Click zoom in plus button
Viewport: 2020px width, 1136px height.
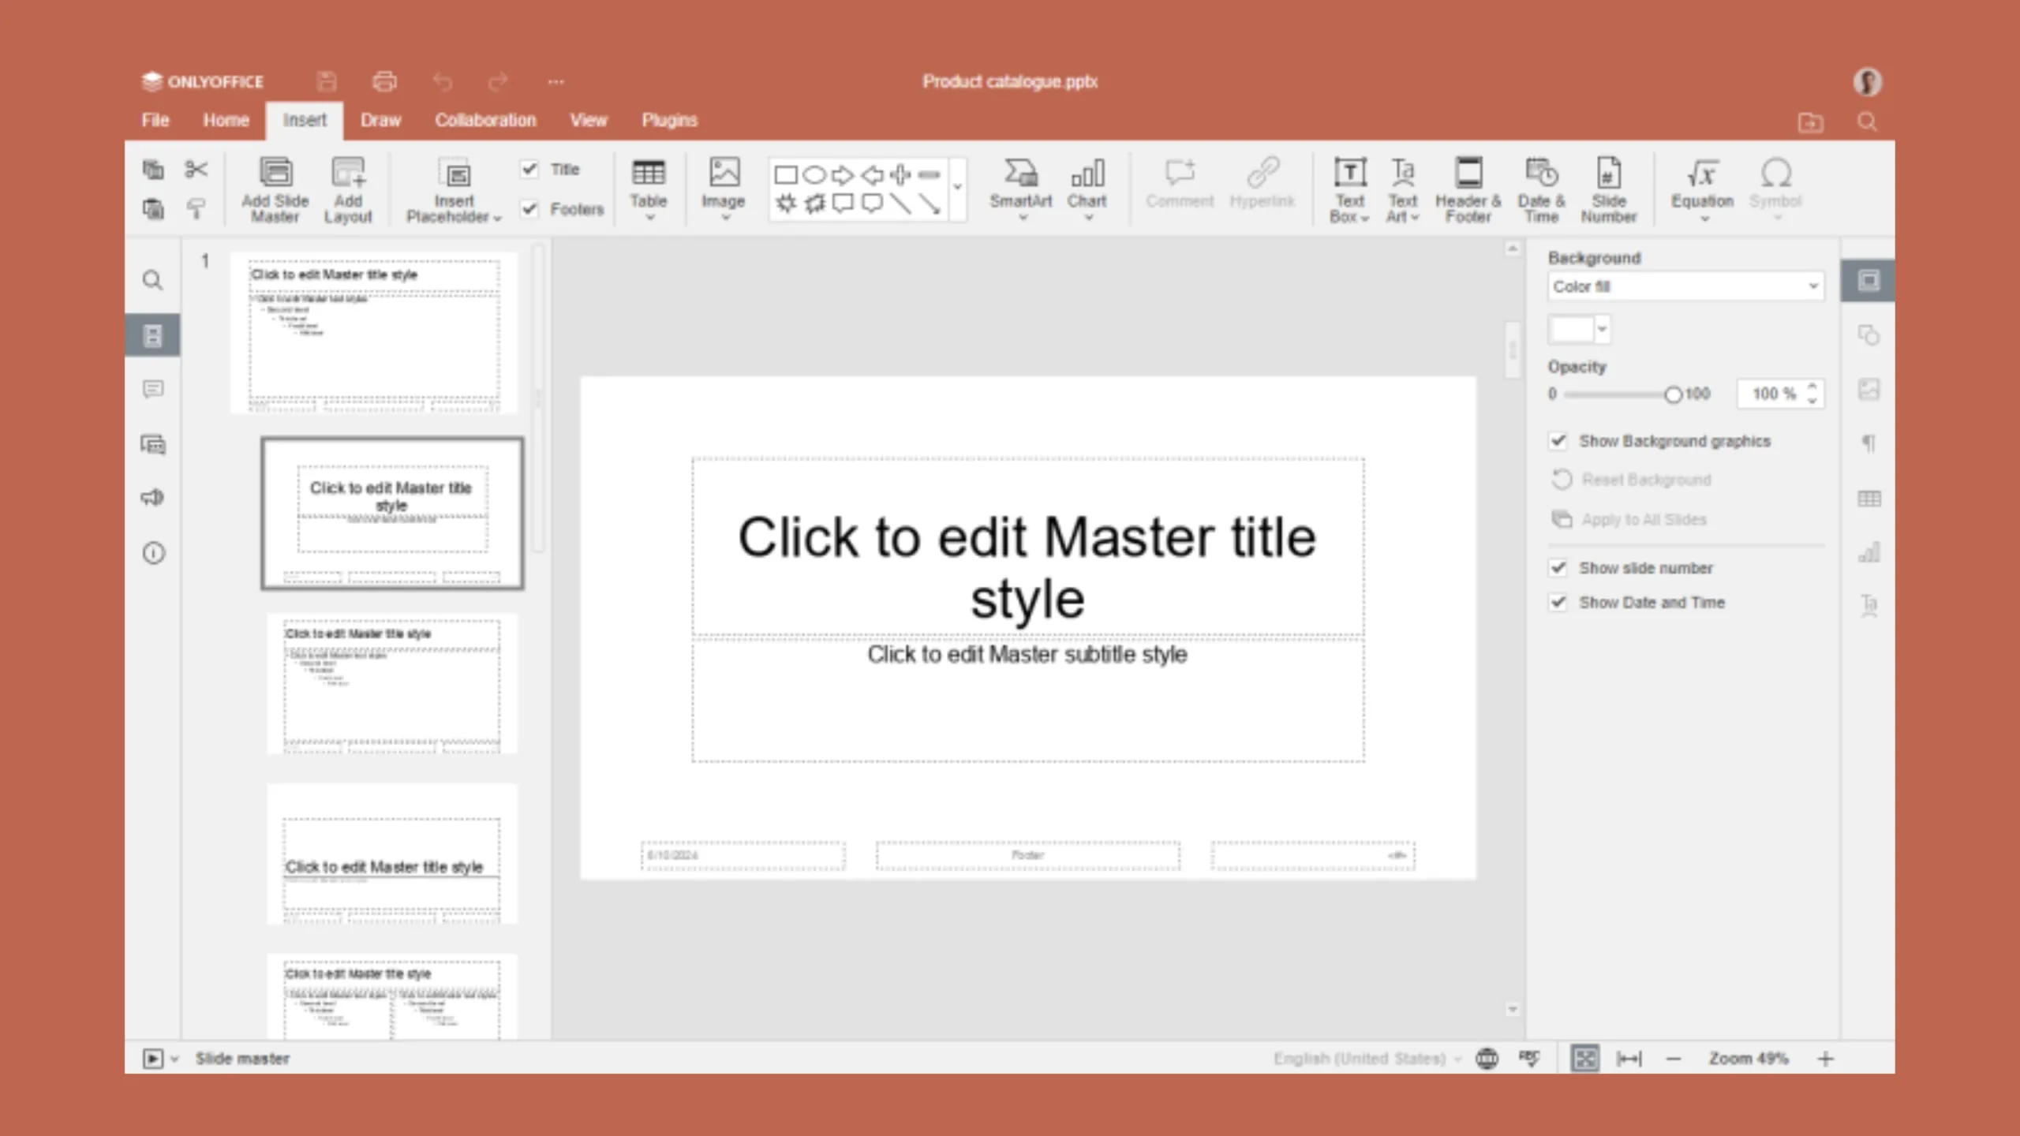(x=1825, y=1059)
